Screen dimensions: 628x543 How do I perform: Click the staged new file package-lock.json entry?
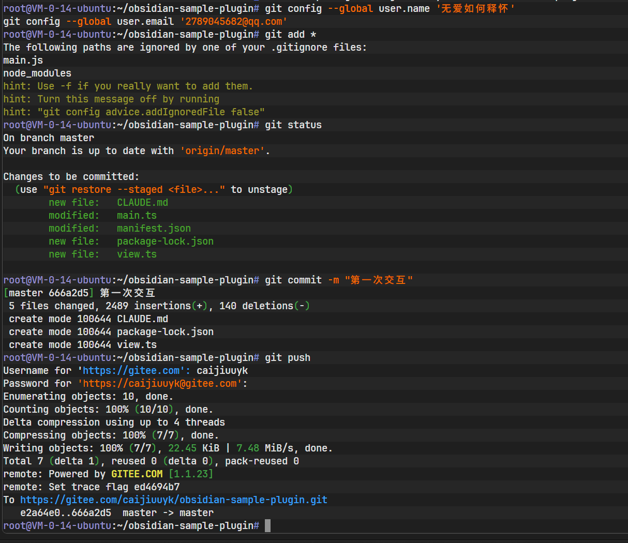(165, 242)
